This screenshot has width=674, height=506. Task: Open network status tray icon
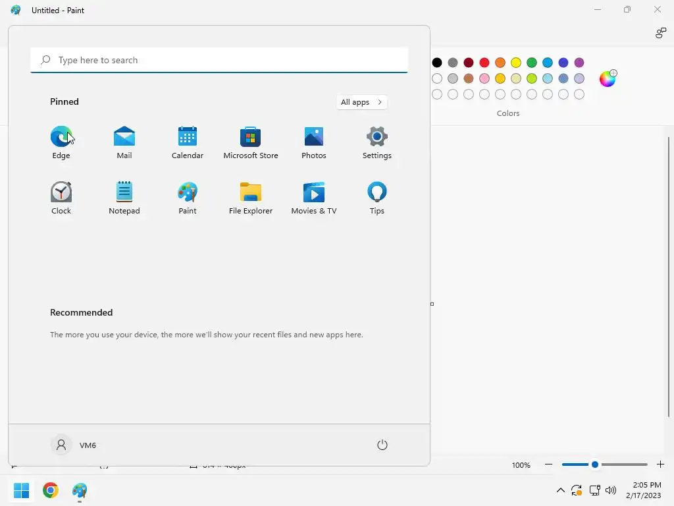click(x=595, y=490)
